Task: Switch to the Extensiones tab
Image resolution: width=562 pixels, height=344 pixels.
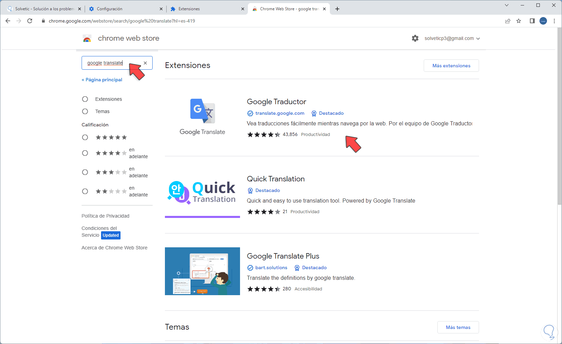Action: (207, 9)
